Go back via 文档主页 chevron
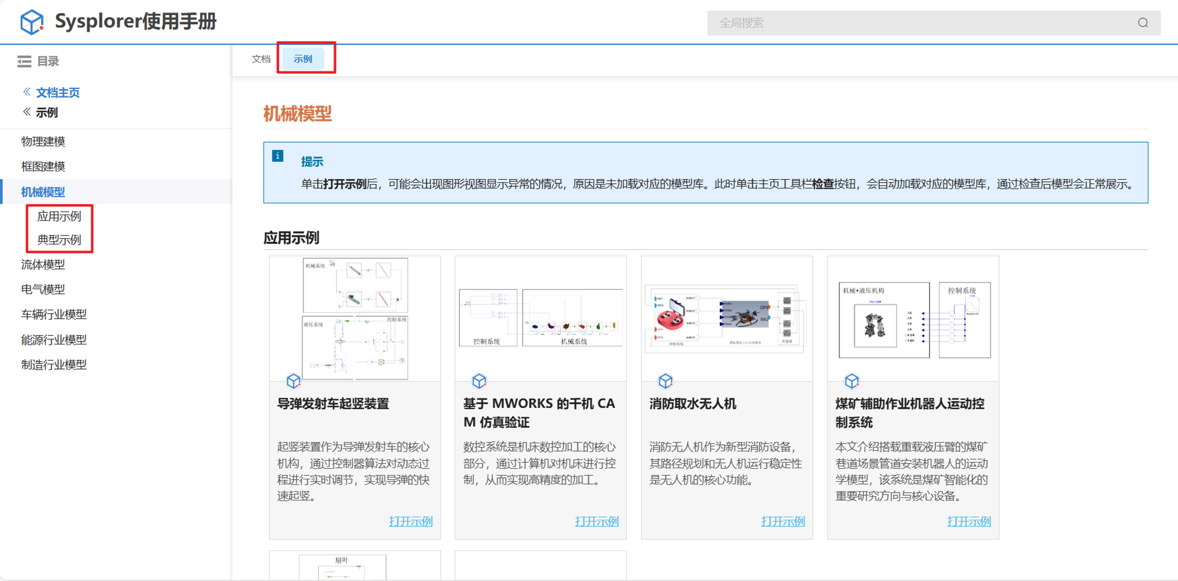 27,92
